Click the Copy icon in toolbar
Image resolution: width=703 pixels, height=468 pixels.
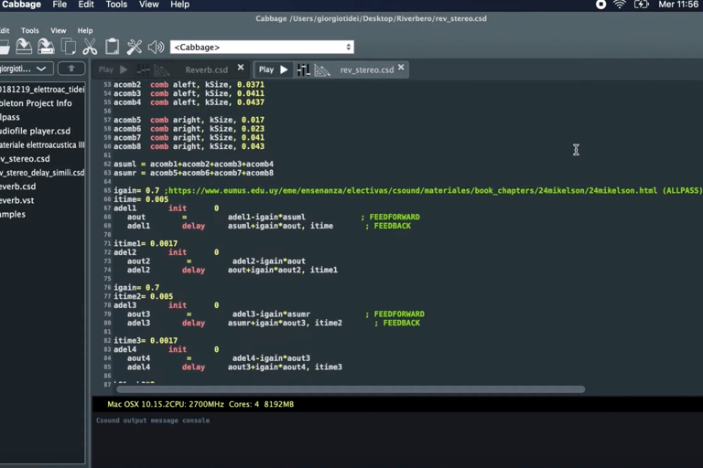pos(68,47)
